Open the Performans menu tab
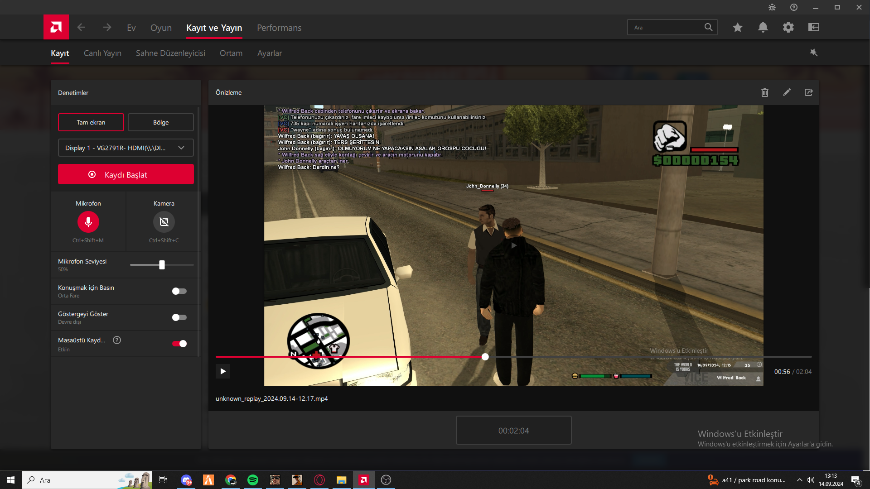Viewport: 870px width, 489px height. click(279, 28)
